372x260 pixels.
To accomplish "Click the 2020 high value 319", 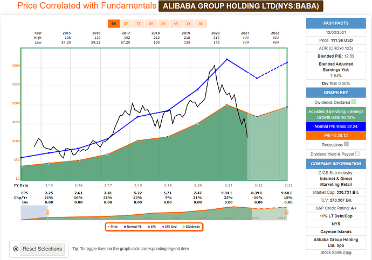I will (x=216, y=38).
